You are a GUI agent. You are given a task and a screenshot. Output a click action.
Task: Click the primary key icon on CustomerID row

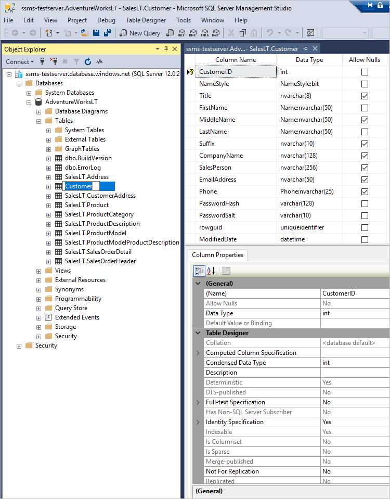pos(190,72)
